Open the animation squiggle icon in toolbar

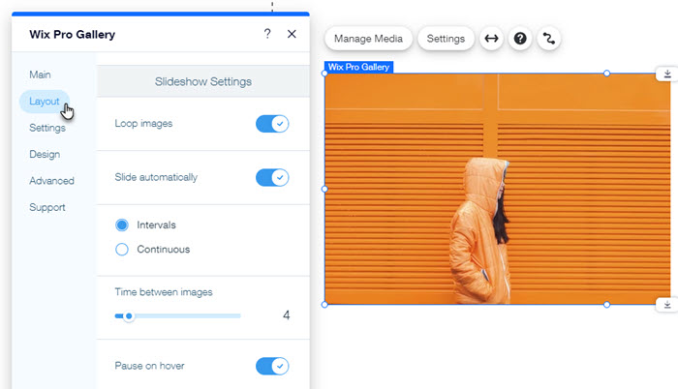click(x=549, y=39)
